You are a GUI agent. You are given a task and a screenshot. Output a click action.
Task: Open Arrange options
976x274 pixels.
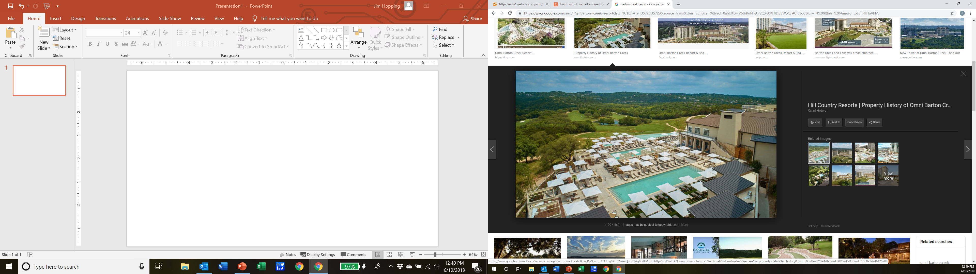click(x=358, y=38)
